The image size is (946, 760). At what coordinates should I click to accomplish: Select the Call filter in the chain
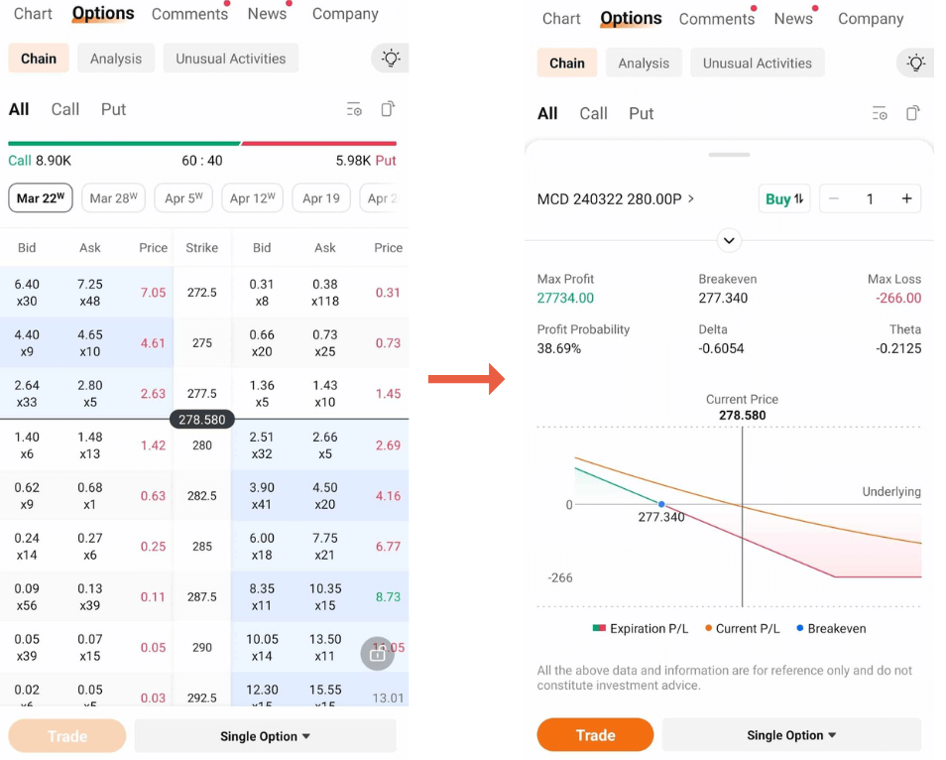(65, 109)
